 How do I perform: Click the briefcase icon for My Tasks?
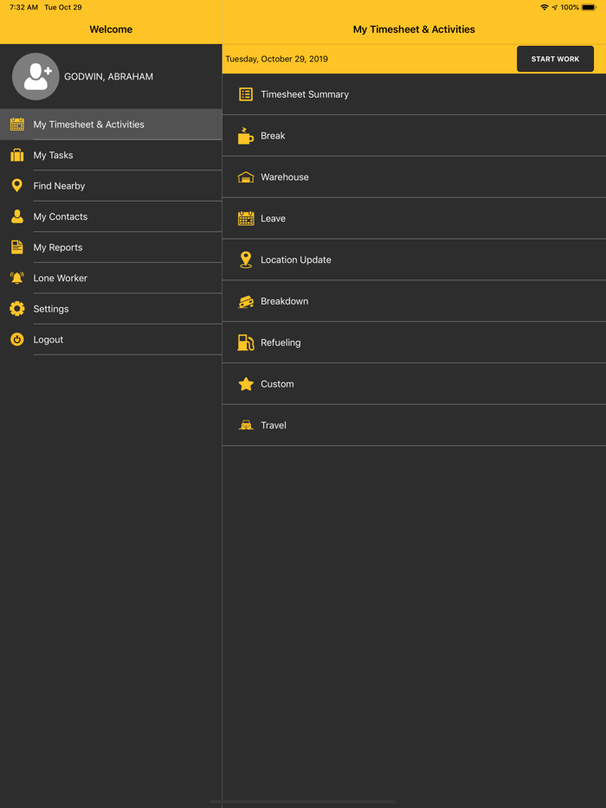17,155
